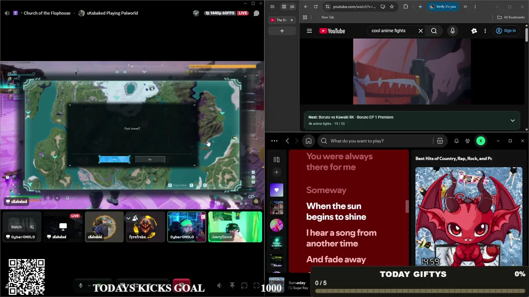The width and height of the screenshot is (529, 297).
Task: Expand the participants list chevron
Action: (x=129, y=218)
